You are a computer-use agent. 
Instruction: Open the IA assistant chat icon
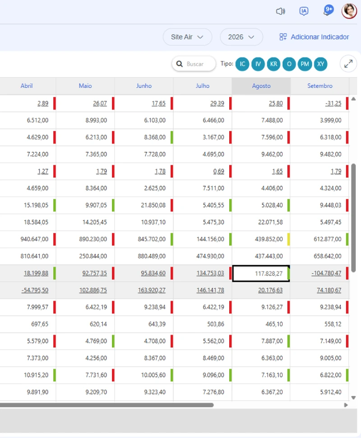pos(304,11)
